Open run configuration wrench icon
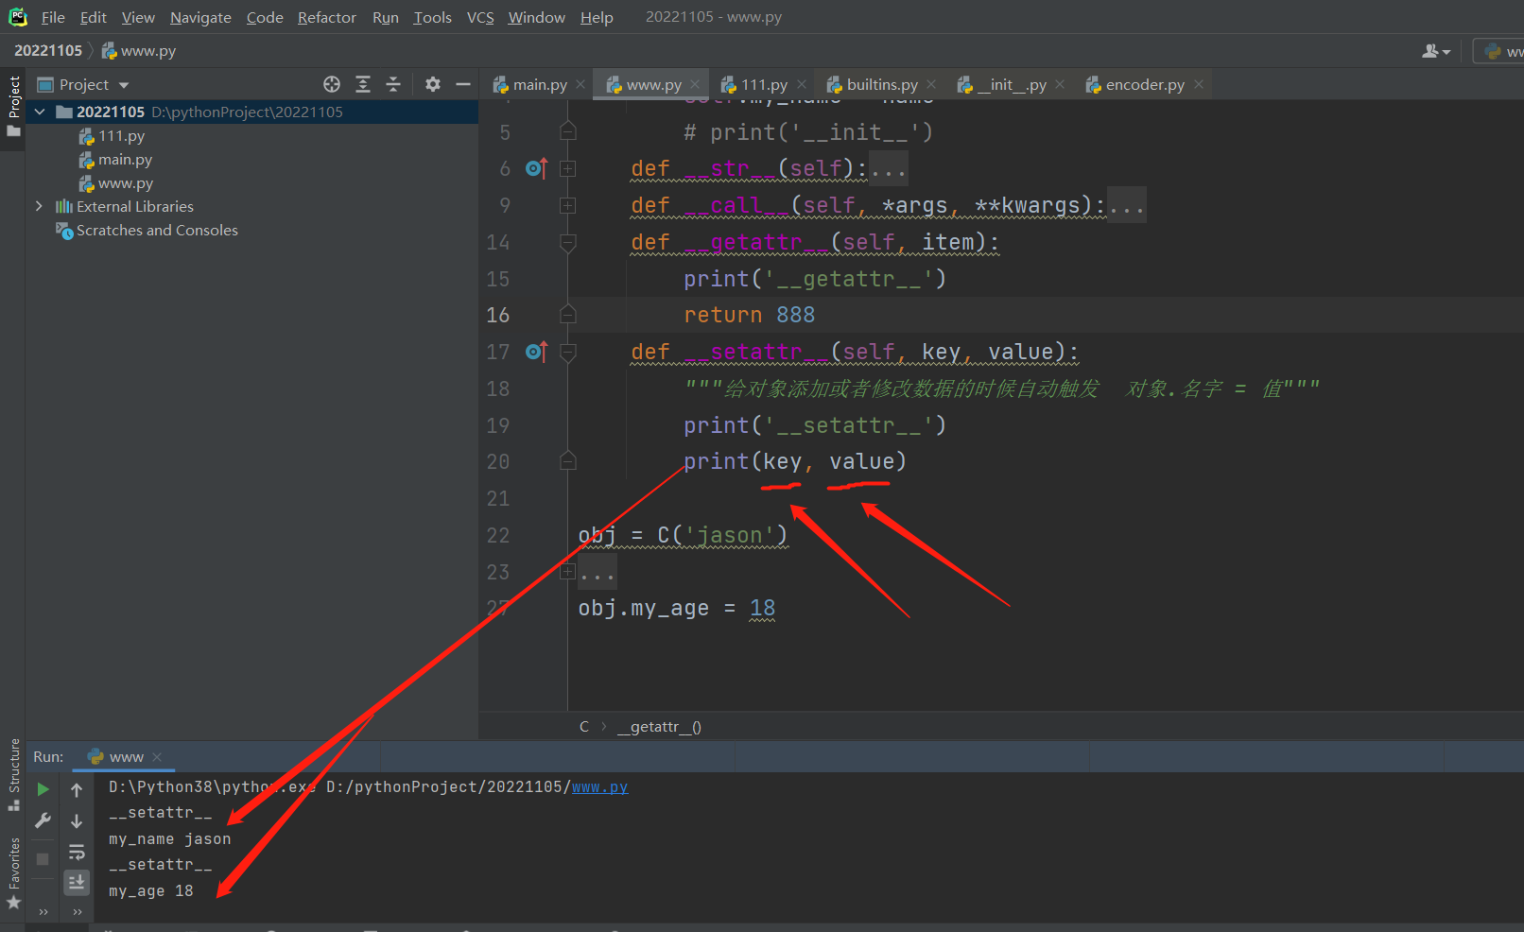Viewport: 1524px width, 932px height. pyautogui.click(x=43, y=820)
